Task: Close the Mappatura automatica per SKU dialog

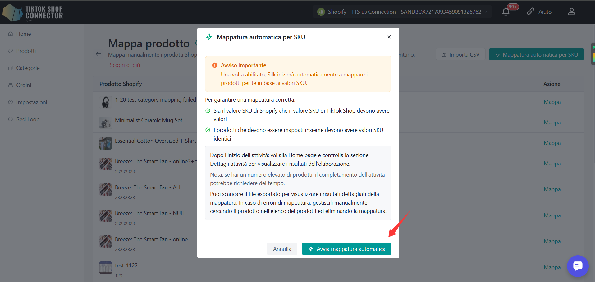Action: (x=389, y=37)
